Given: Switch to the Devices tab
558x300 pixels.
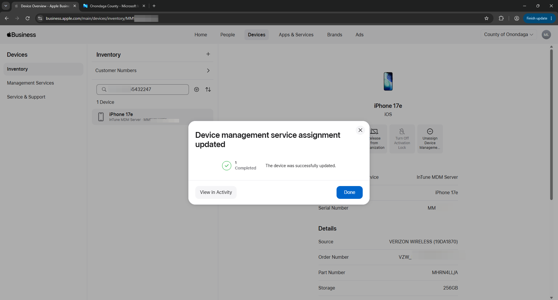Looking at the screenshot, I should pyautogui.click(x=257, y=35).
